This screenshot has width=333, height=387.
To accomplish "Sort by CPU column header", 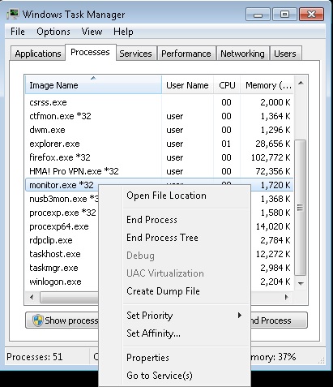I will (x=227, y=85).
